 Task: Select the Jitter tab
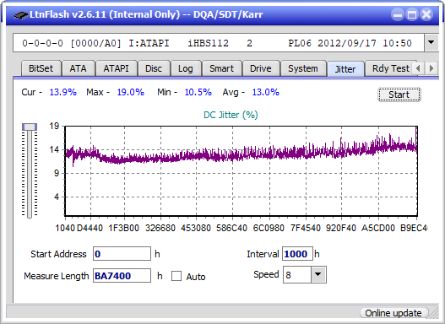pyautogui.click(x=345, y=69)
